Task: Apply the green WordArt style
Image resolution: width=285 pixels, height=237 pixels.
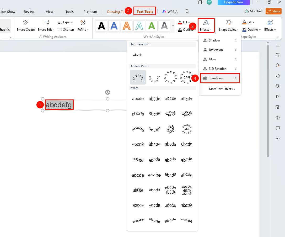Action: point(152,26)
